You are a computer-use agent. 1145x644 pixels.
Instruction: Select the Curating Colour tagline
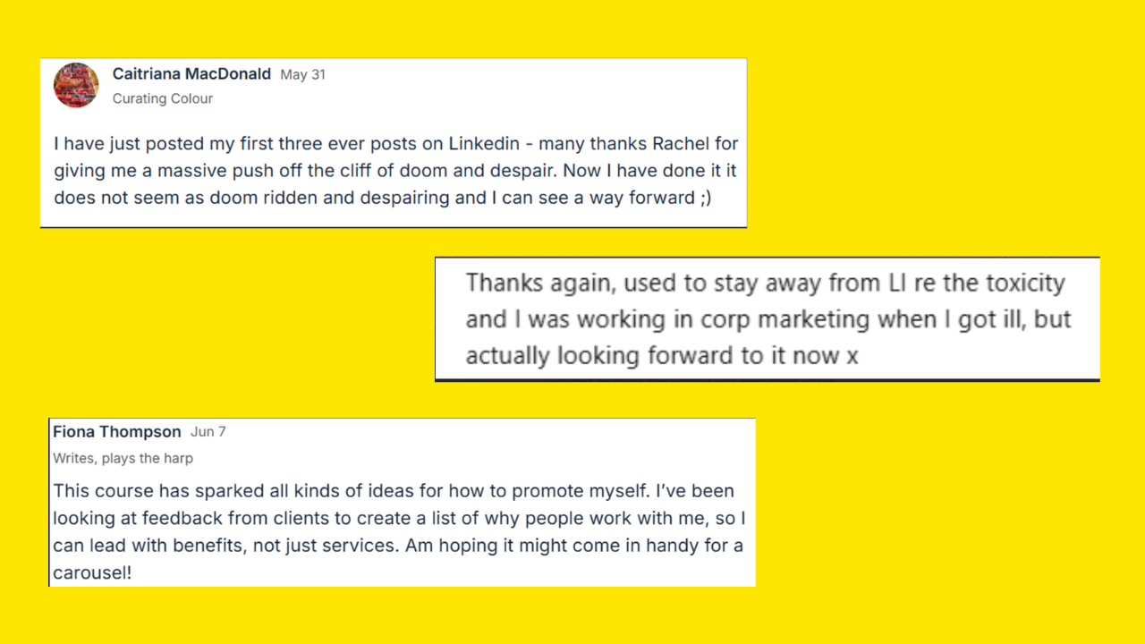[x=162, y=98]
